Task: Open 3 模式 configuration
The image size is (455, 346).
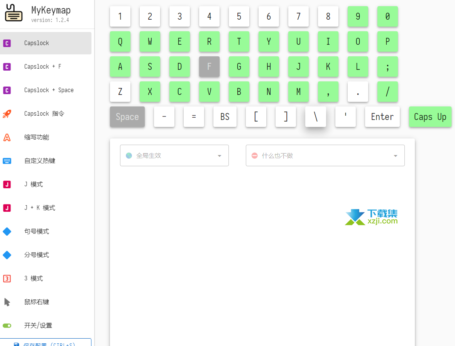Action: pos(46,278)
